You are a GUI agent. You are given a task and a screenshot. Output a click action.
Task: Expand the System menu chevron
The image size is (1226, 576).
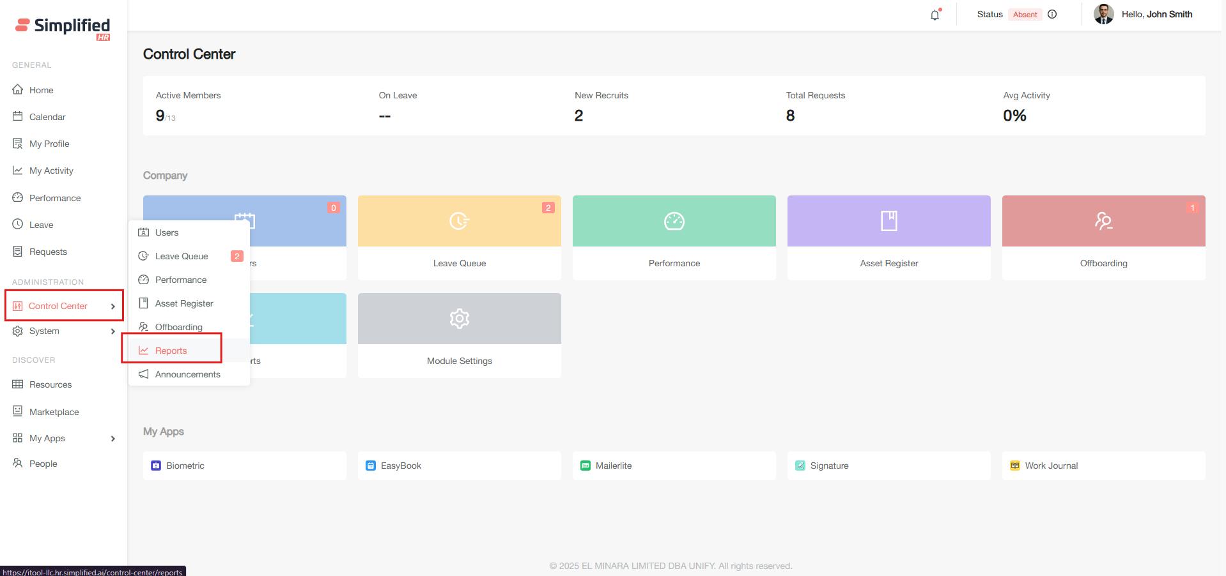113,331
